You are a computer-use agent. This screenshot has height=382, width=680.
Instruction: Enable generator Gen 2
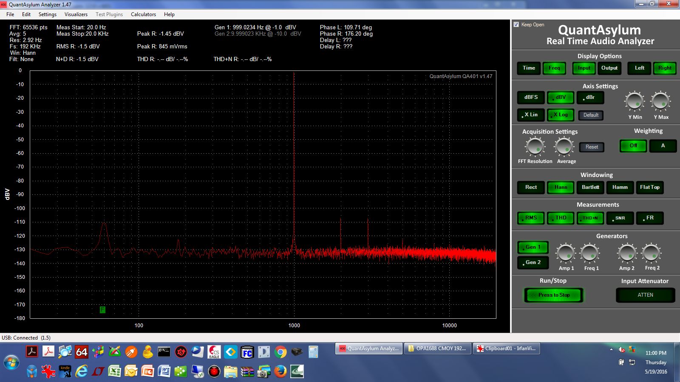[533, 262]
